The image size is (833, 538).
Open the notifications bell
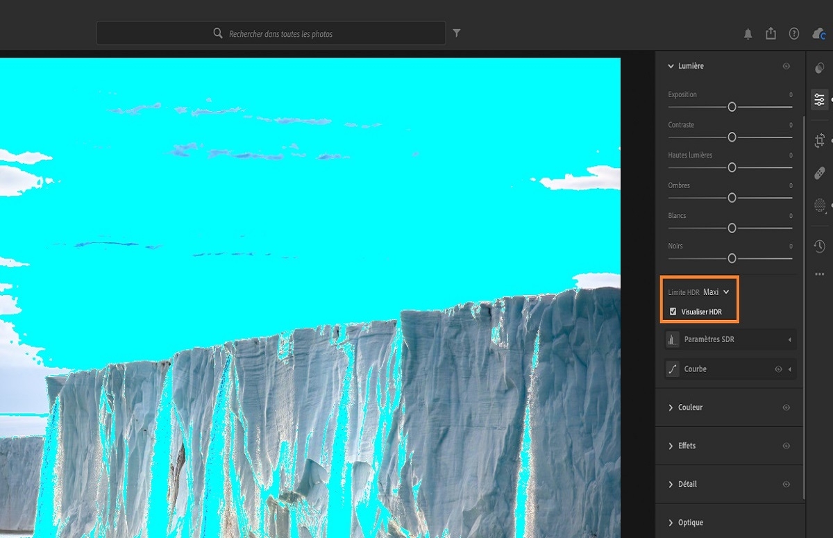[748, 33]
